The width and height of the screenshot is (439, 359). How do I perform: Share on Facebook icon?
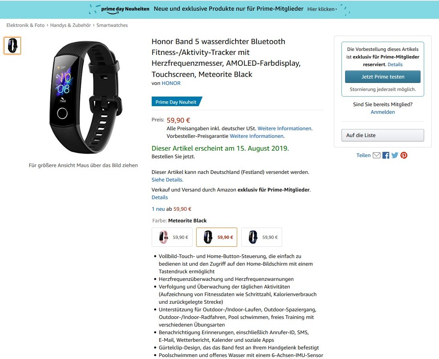[x=386, y=155]
